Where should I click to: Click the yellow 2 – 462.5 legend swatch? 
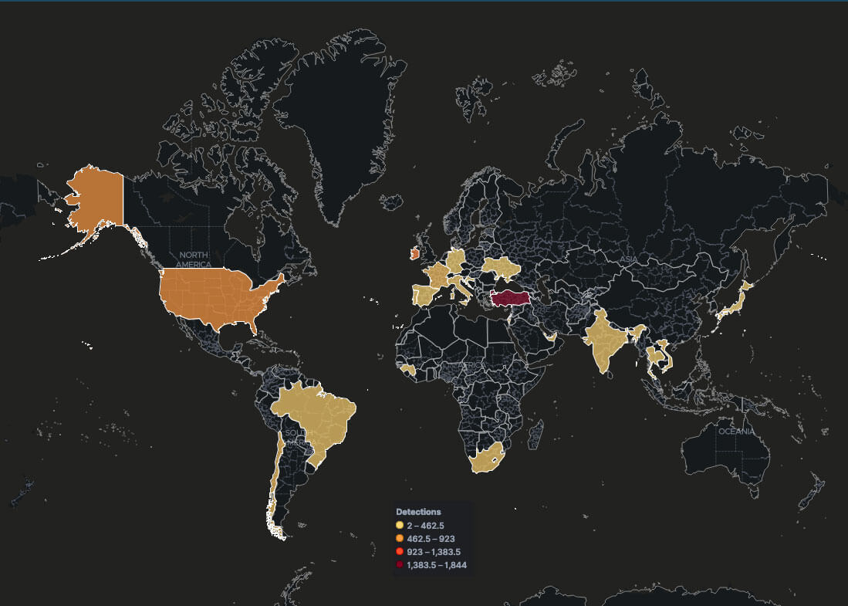(x=400, y=525)
